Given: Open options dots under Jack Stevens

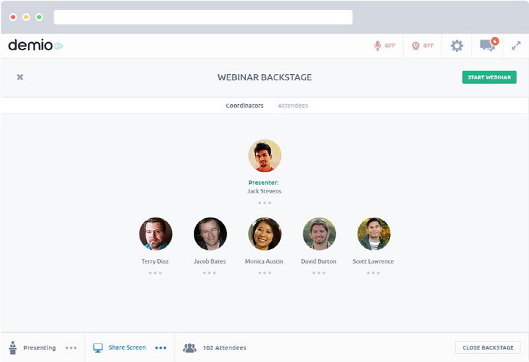Looking at the screenshot, I should [x=264, y=203].
